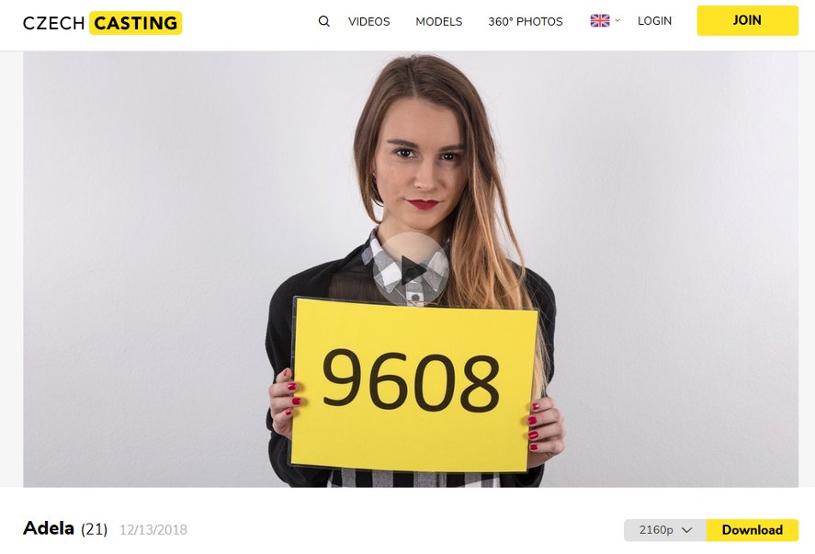Screen dimensions: 815x554
Task: Expand the language selector chevron
Action: tap(617, 20)
